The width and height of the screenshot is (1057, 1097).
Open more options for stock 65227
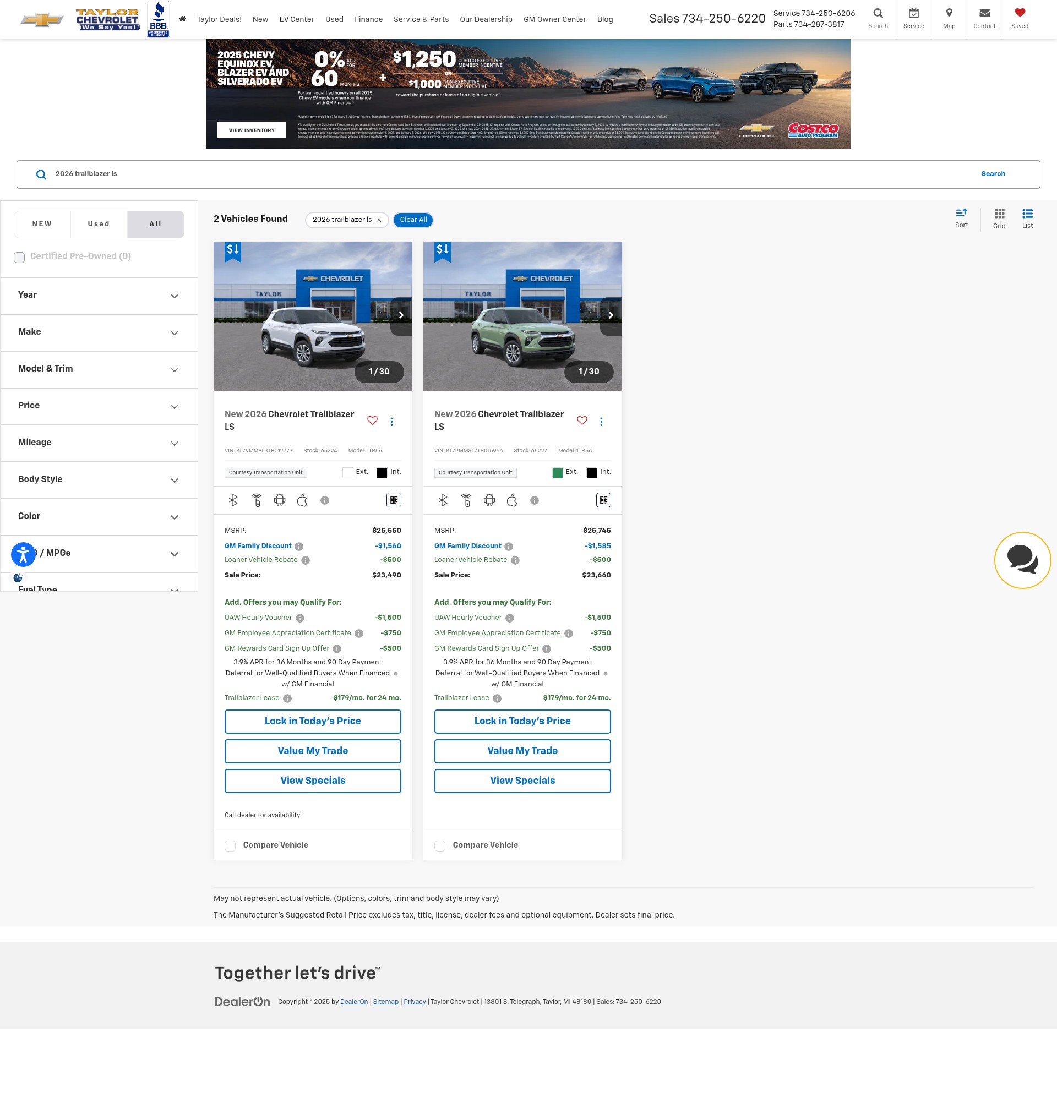[601, 422]
